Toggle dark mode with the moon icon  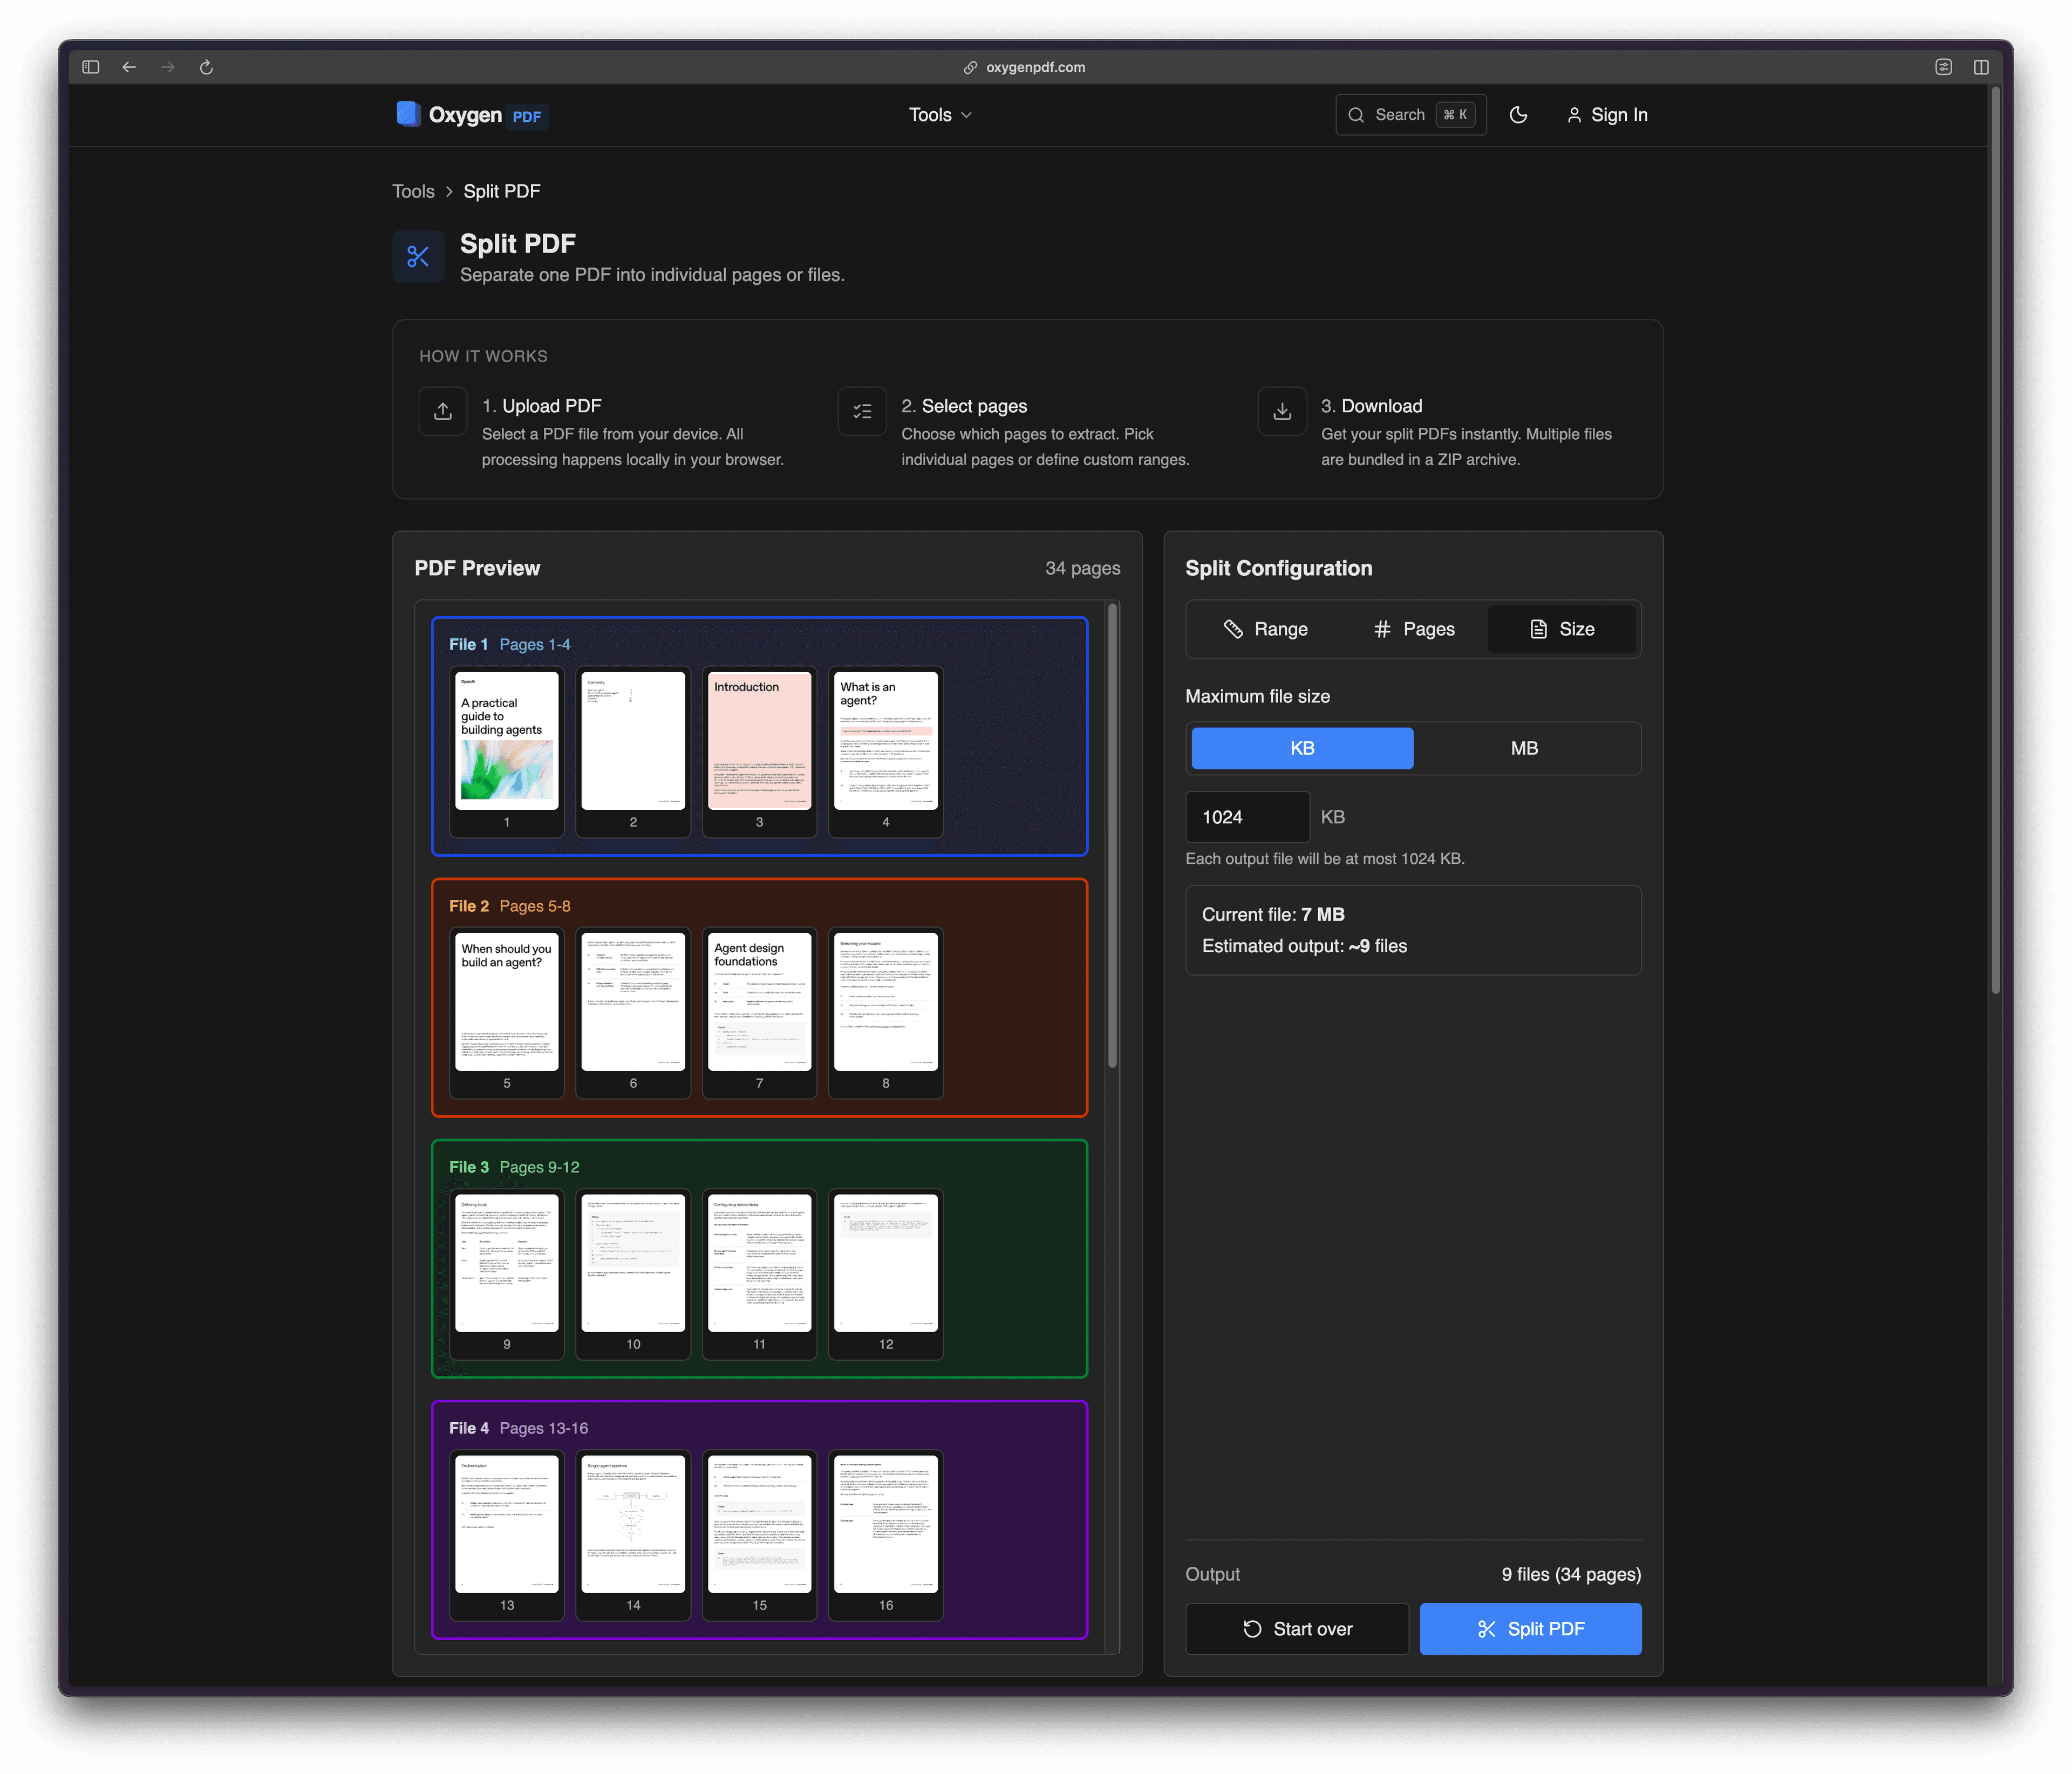click(1519, 115)
